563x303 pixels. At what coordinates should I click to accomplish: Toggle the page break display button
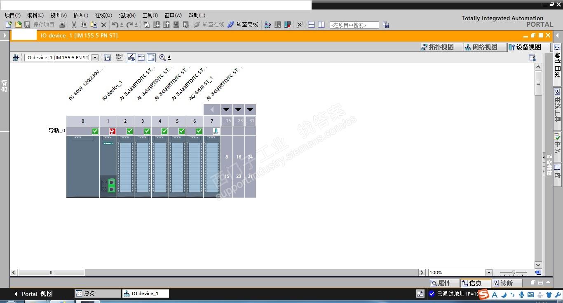pos(151,58)
